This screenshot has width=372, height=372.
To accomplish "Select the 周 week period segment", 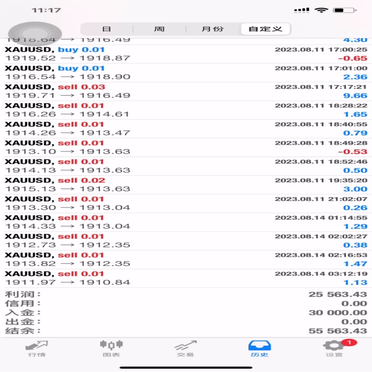I will [x=160, y=29].
